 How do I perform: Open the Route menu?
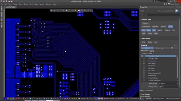click(x=36, y=4)
